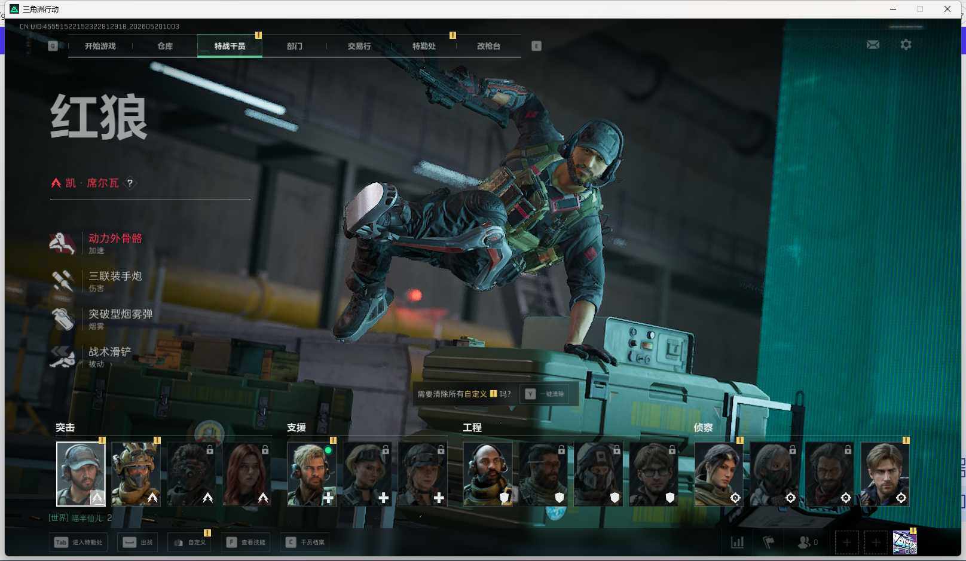Close the 三角洲行动 window
The height and width of the screenshot is (561, 966).
(x=947, y=9)
